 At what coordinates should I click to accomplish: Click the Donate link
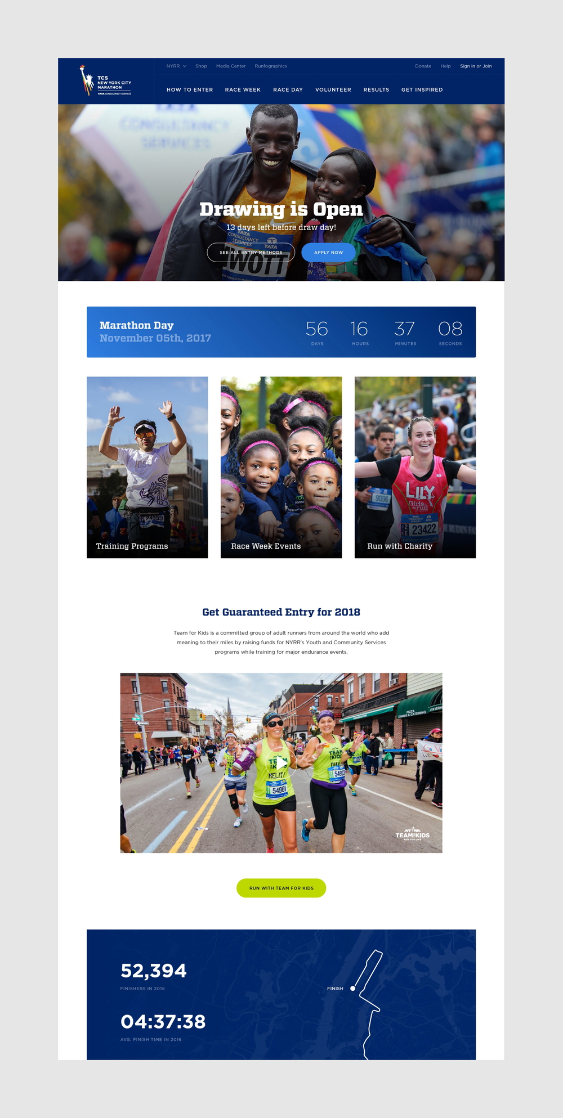click(423, 66)
